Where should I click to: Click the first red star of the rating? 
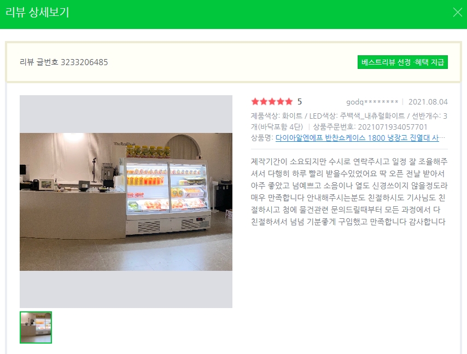pyautogui.click(x=255, y=102)
